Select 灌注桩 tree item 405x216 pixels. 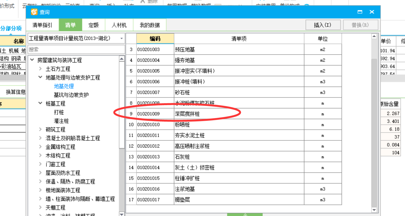61,121
